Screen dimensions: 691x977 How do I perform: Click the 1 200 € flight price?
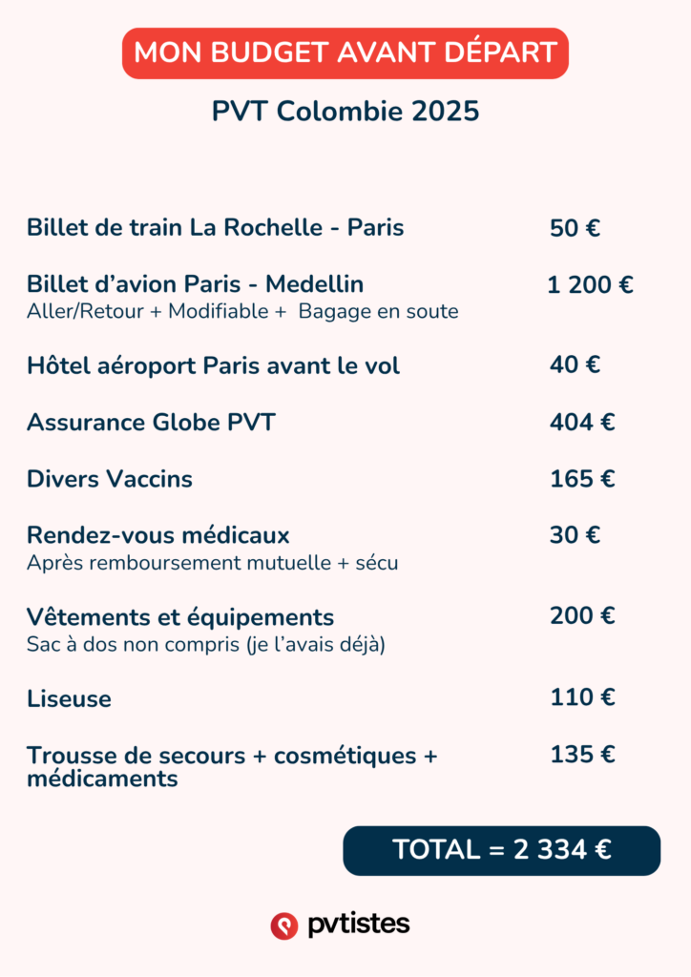tap(590, 284)
